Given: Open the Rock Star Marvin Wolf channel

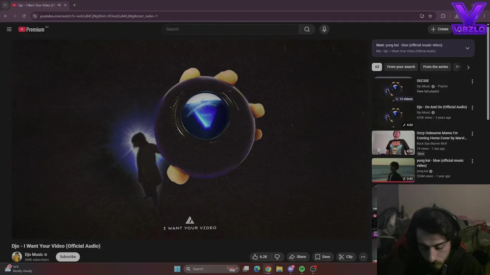Looking at the screenshot, I should pos(432,144).
